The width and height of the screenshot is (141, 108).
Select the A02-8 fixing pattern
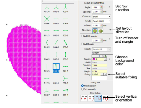56,9
